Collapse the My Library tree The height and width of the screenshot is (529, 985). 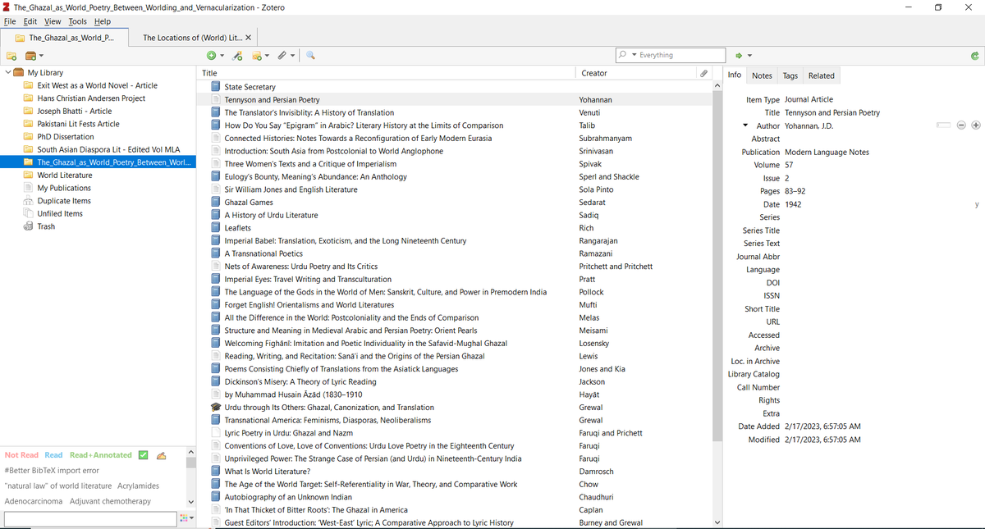click(x=8, y=72)
